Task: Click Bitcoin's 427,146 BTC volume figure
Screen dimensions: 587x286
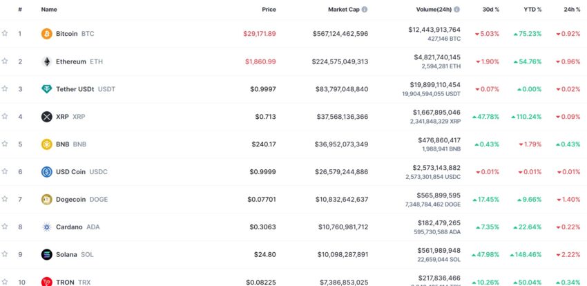Action: coord(444,39)
